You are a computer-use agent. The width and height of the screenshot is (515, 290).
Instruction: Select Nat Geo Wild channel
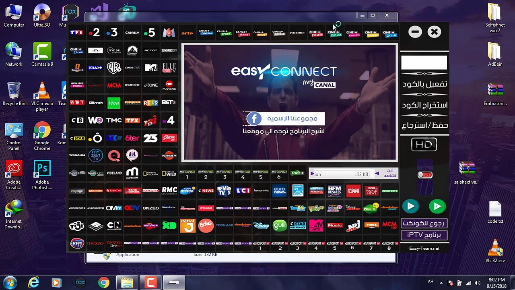coord(169,173)
